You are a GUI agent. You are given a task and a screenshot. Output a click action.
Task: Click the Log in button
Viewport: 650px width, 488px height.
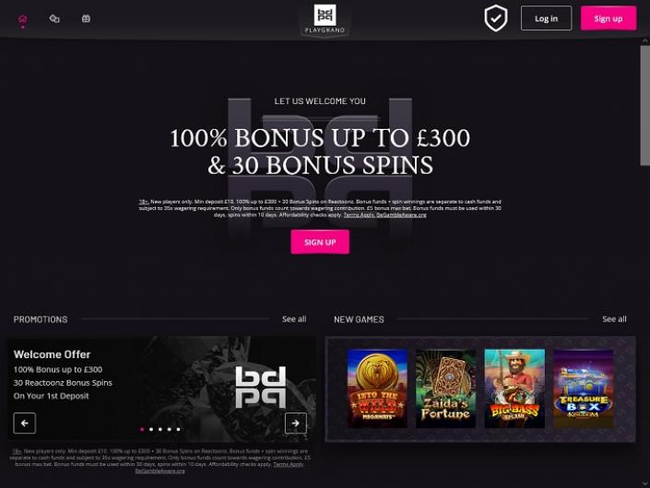click(546, 18)
